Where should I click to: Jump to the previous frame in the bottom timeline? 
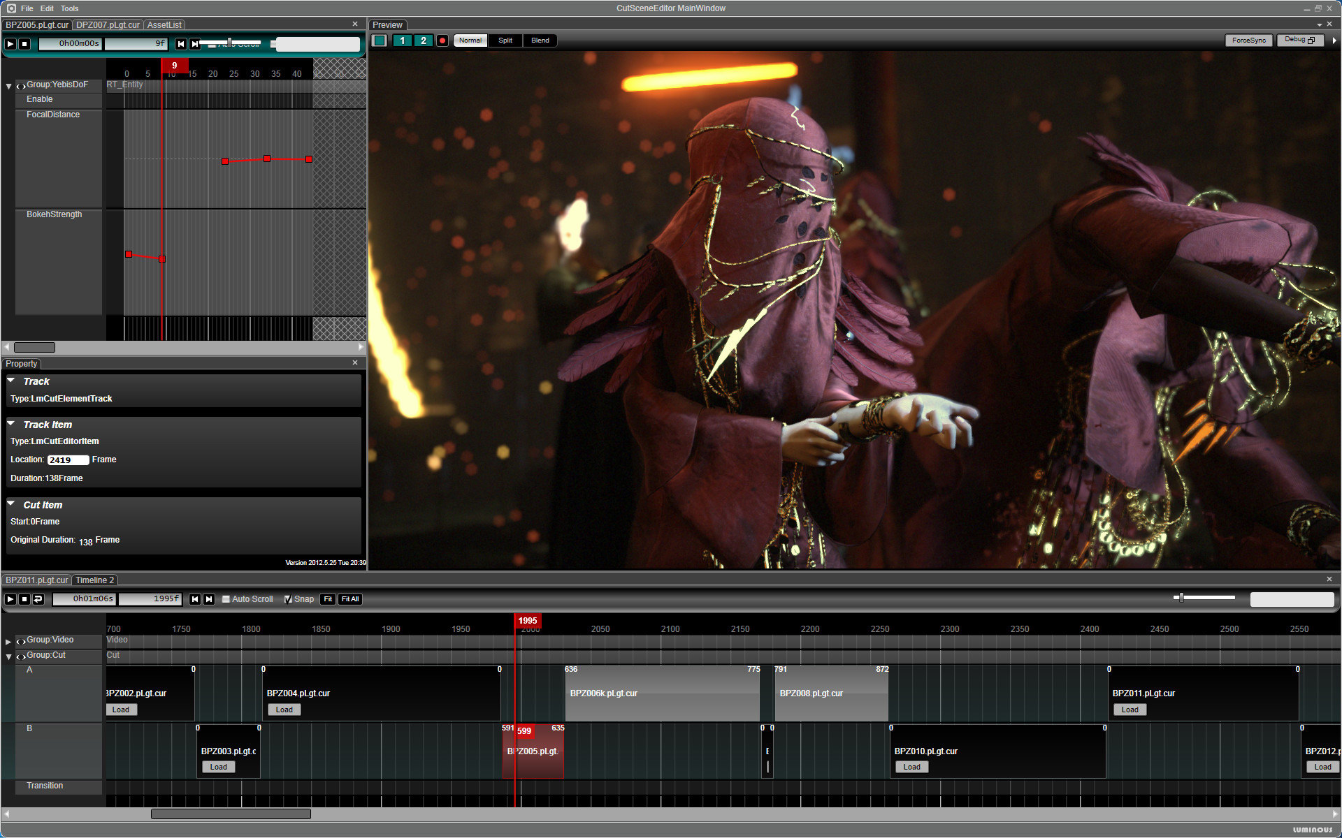[195, 599]
